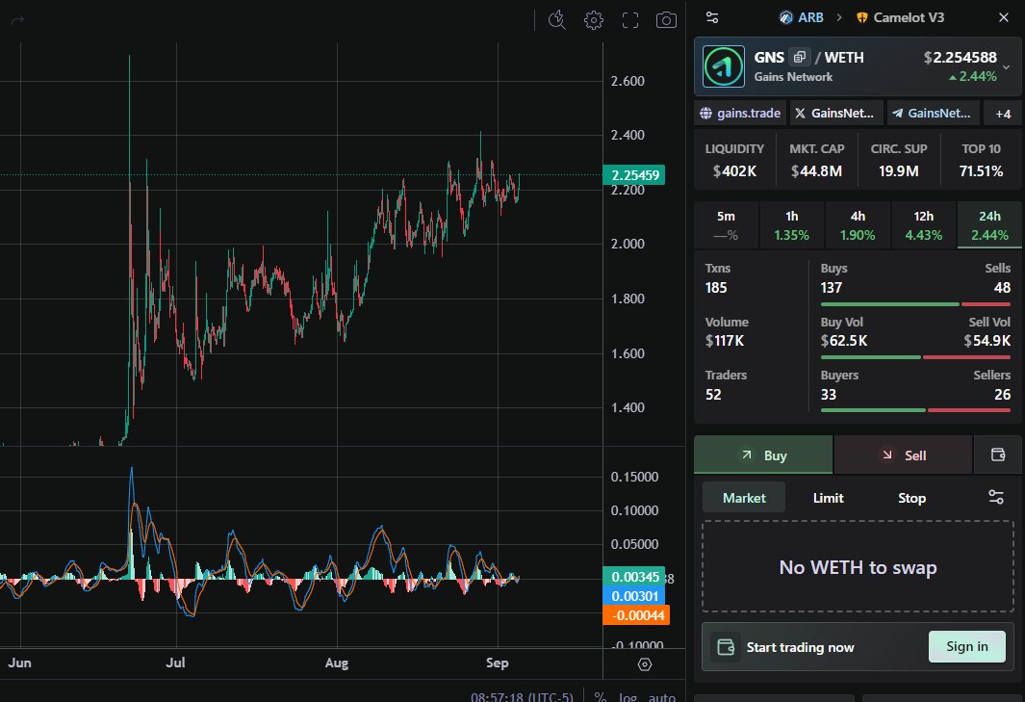Screen dimensions: 1025x702
Task: Open the wallet icon beside Sell
Action: (997, 455)
